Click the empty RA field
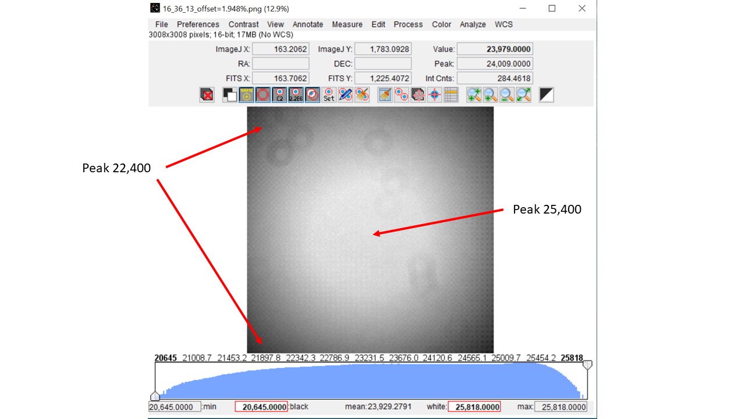Image resolution: width=745 pixels, height=419 pixels. 281,63
